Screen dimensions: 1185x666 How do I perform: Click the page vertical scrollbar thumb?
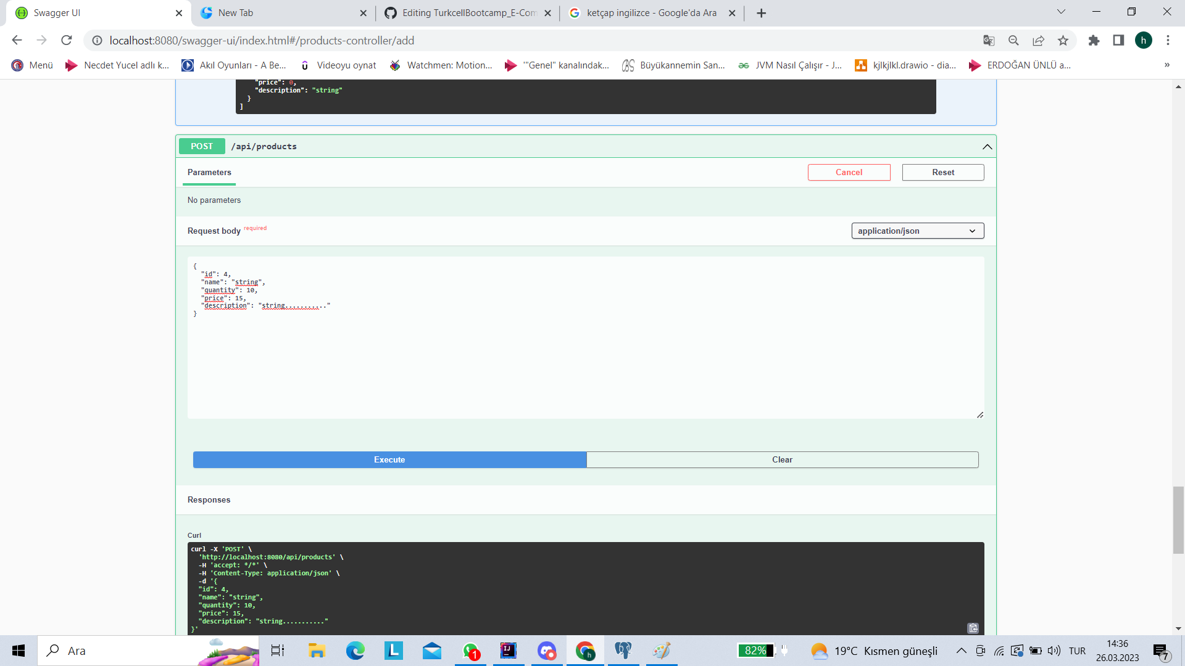click(1178, 520)
